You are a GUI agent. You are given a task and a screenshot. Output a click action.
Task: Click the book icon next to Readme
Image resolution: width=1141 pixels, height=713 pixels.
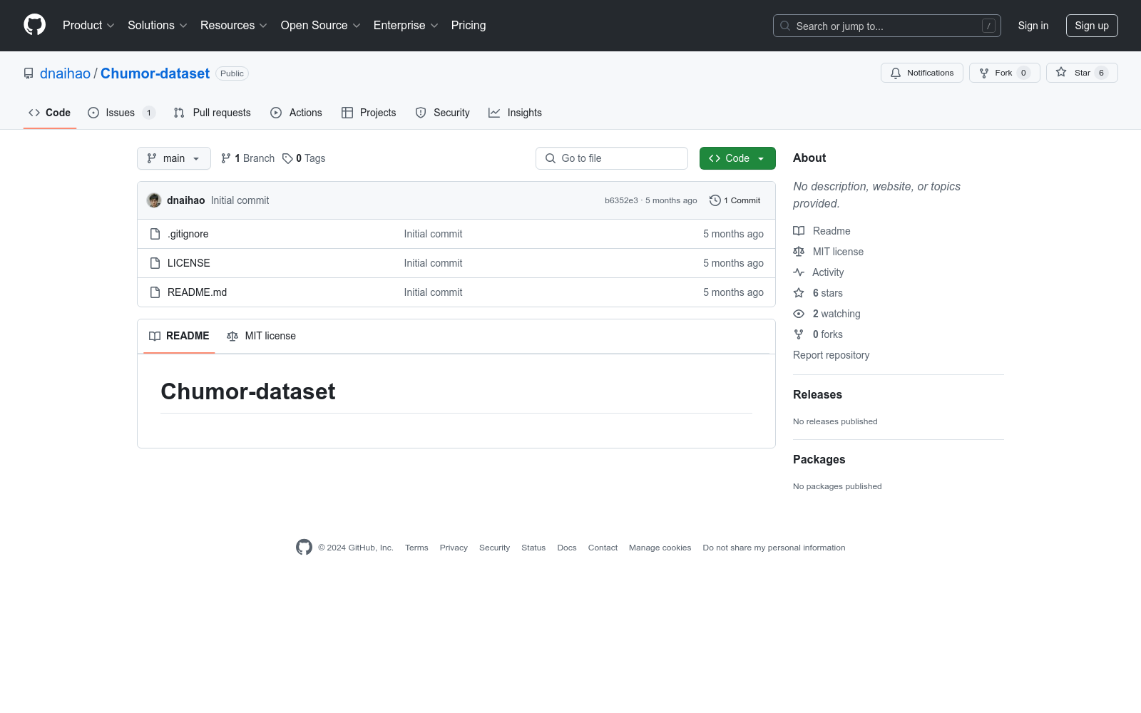click(x=799, y=231)
